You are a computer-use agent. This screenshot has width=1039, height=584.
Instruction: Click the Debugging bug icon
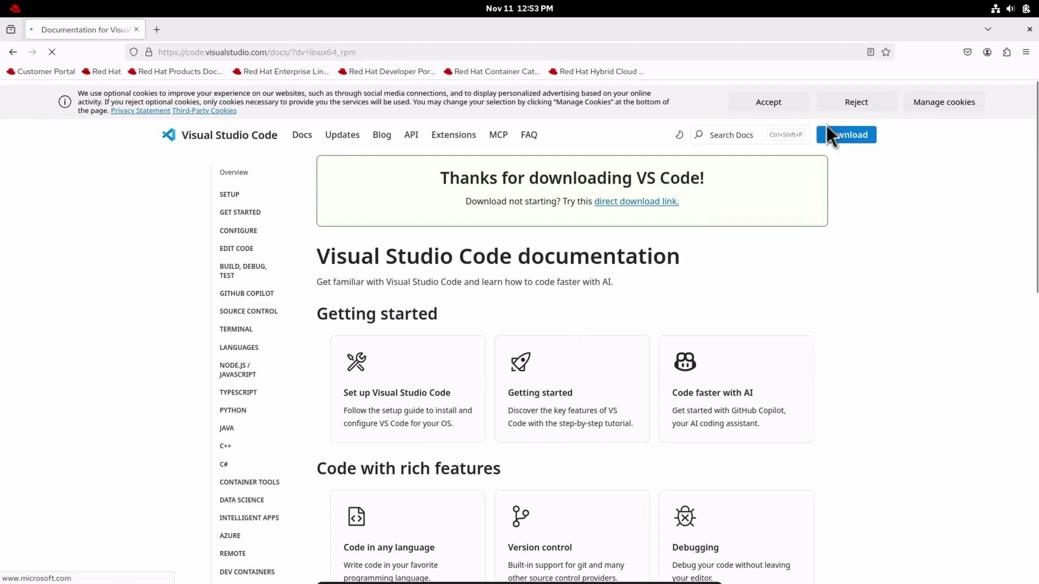coord(684,516)
